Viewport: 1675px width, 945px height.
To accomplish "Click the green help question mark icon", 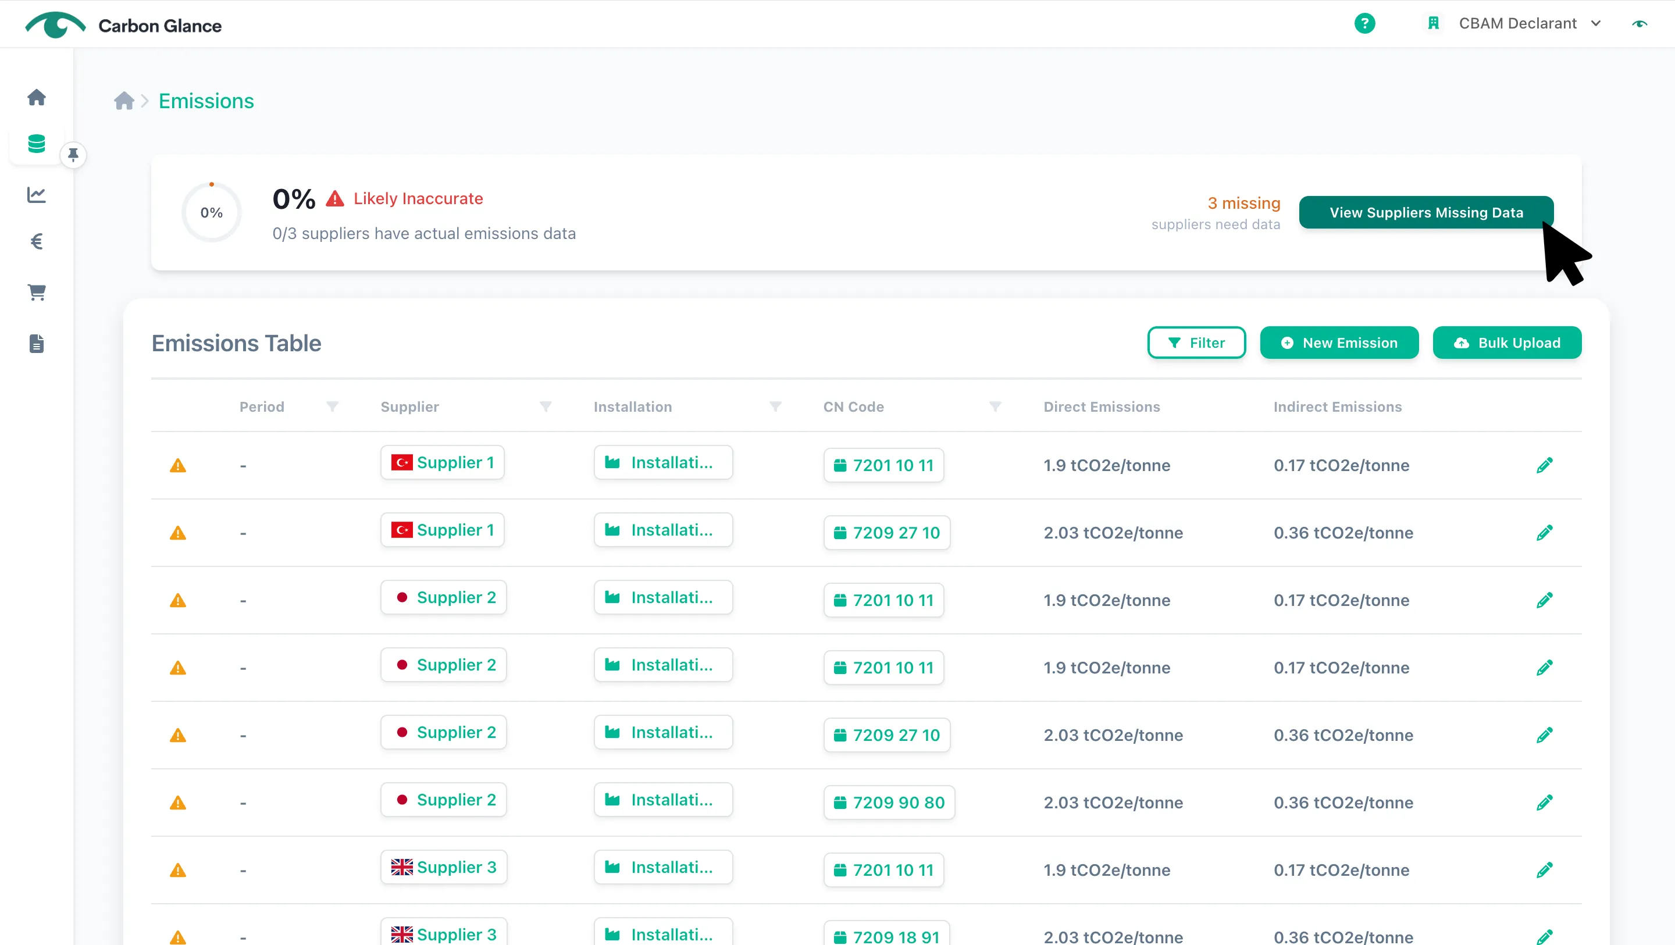I will coord(1365,23).
